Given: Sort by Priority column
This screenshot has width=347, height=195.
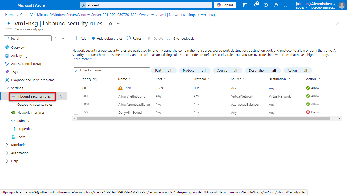Looking at the screenshot, I should (89, 79).
